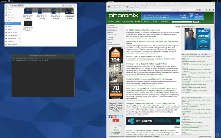This screenshot has width=221, height=138.
Task: Click the Phoronix site Search button
Action: click(x=196, y=21)
